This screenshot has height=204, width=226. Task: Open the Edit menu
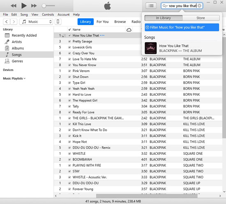tap(14, 14)
